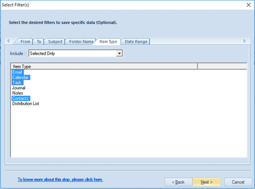Screen dimensions: 255x189
Task: Click the Next button
Action: [207, 182]
